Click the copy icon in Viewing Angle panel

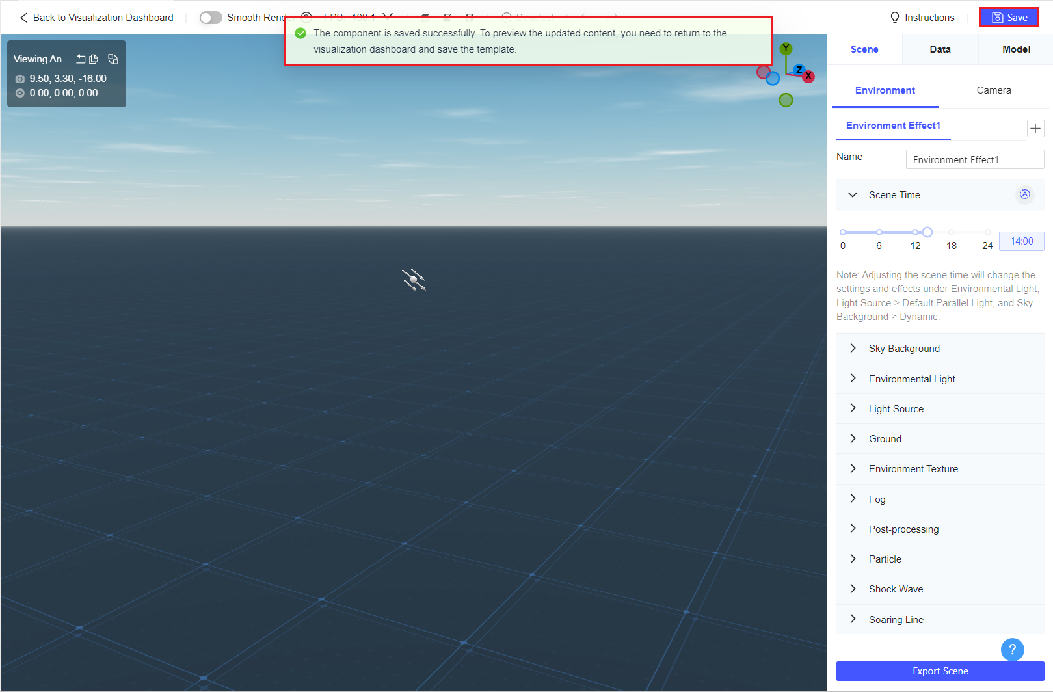pyautogui.click(x=95, y=59)
